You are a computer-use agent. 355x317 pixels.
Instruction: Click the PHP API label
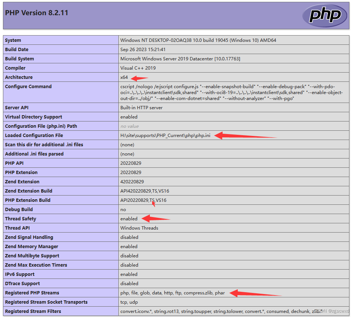click(14, 163)
